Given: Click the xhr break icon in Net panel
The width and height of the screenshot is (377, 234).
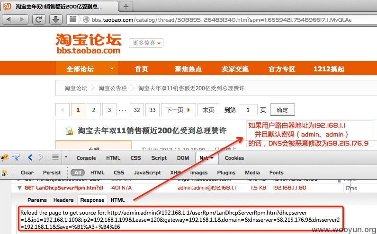Looking at the screenshot, I should tap(5, 173).
